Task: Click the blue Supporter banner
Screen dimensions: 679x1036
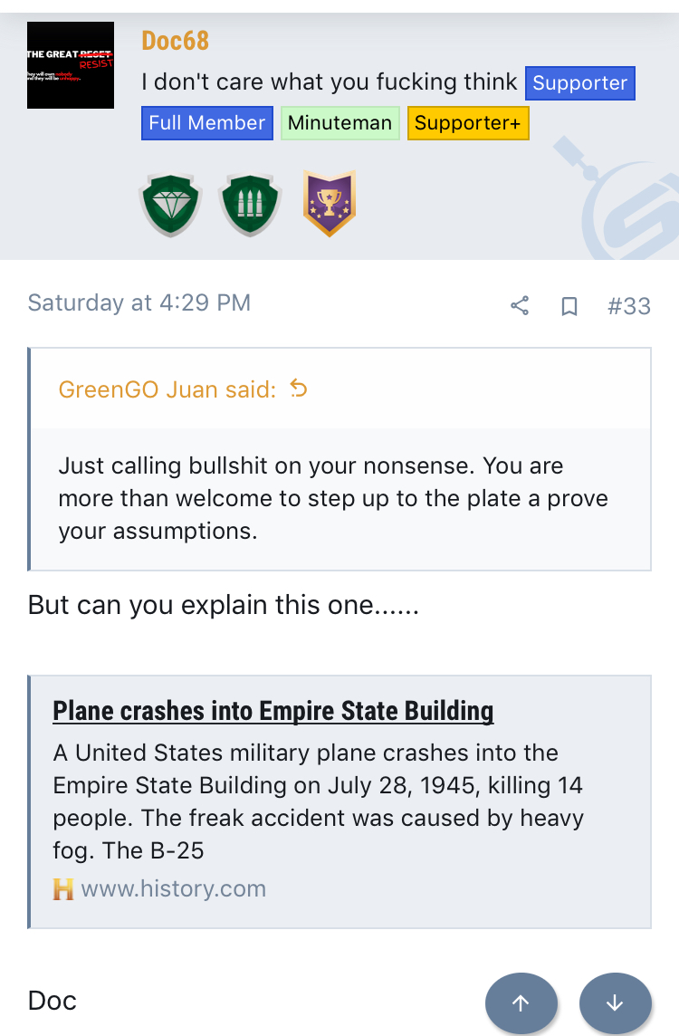Action: 580,83
